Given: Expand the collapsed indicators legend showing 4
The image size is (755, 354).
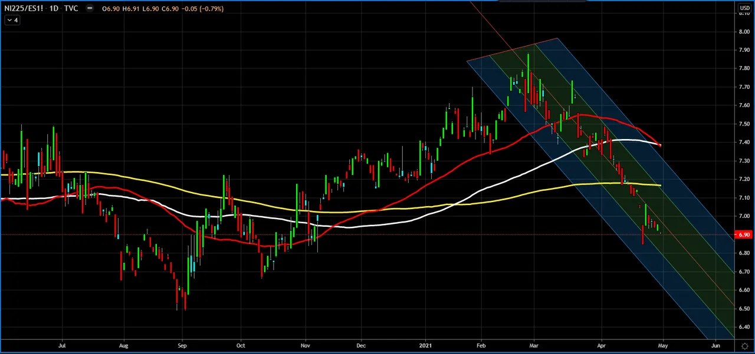Looking at the screenshot, I should (x=12, y=20).
